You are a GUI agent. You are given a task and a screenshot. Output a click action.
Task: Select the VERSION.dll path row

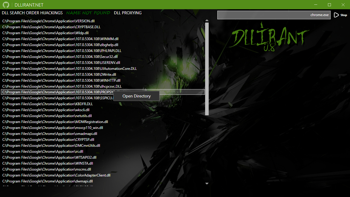click(103, 21)
